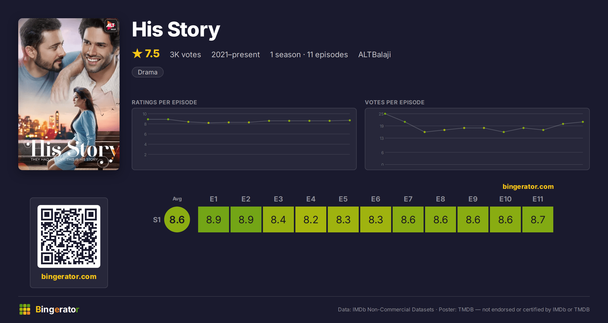The height and width of the screenshot is (323, 608).
Task: Click the S1 average 8.6 circle
Action: [x=177, y=219]
